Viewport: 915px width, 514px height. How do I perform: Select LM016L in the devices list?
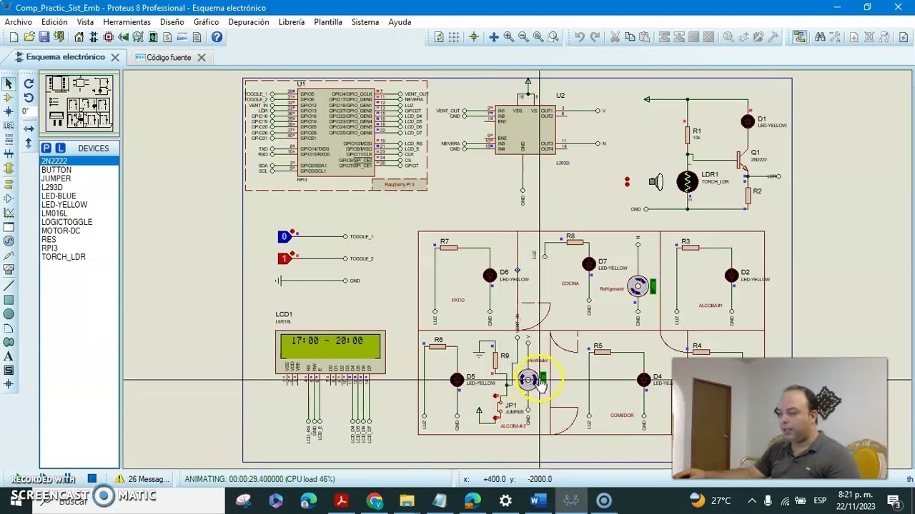[x=79, y=213]
